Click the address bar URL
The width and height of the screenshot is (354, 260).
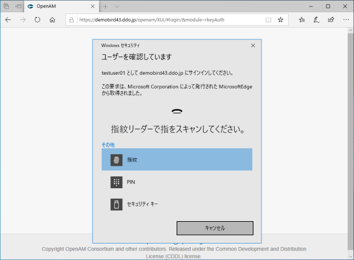coord(152,20)
